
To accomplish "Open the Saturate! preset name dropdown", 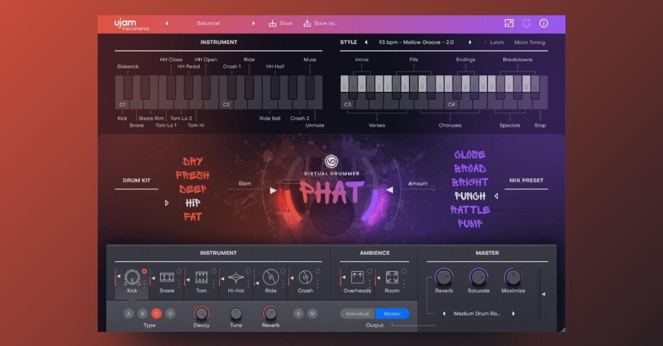I will (x=209, y=24).
